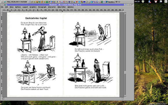Click the small blue dot toolbar icon
Screen dimensions: 168x105
tap(104, 2)
